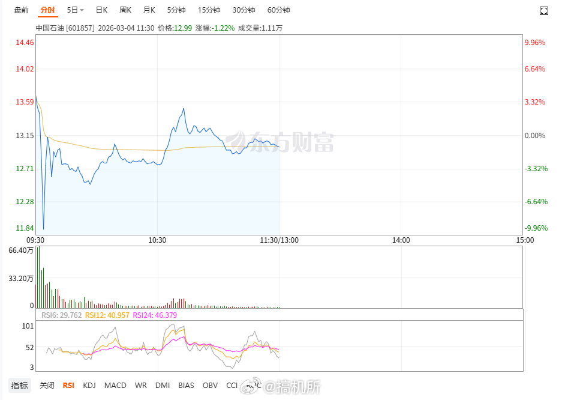Click the RSI24: 46.379 value

point(155,315)
